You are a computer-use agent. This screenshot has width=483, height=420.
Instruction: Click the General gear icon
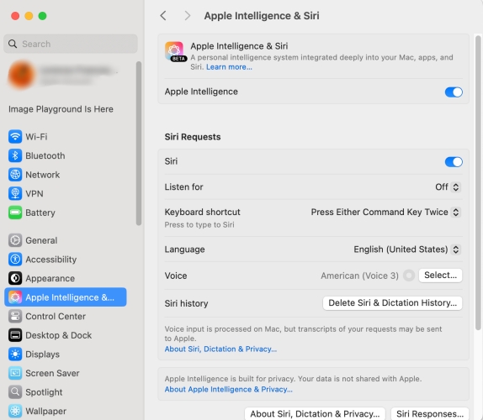click(x=15, y=240)
